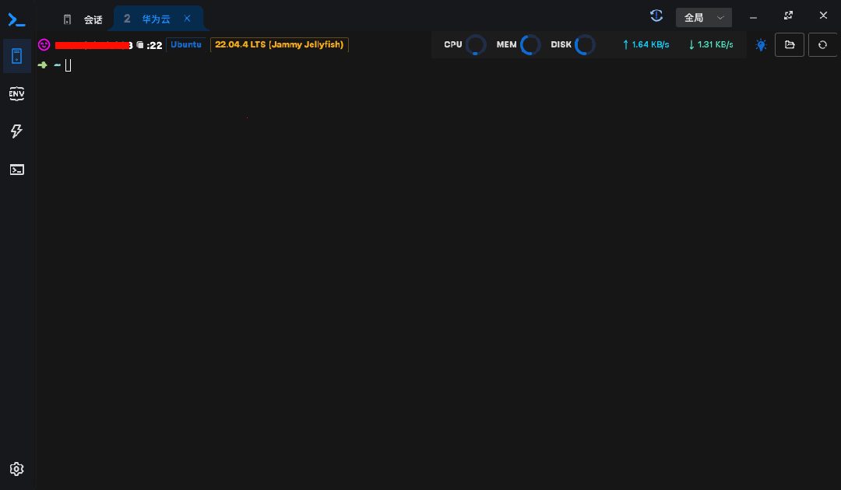Screen dimensions: 841x490
Task: Click the Ubuntu OS label
Action: tap(186, 44)
